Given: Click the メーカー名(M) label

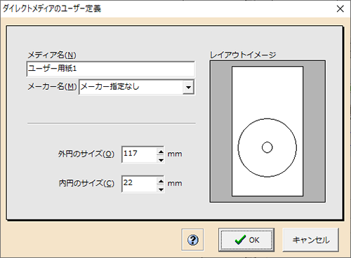Looking at the screenshot, I should [52, 87].
